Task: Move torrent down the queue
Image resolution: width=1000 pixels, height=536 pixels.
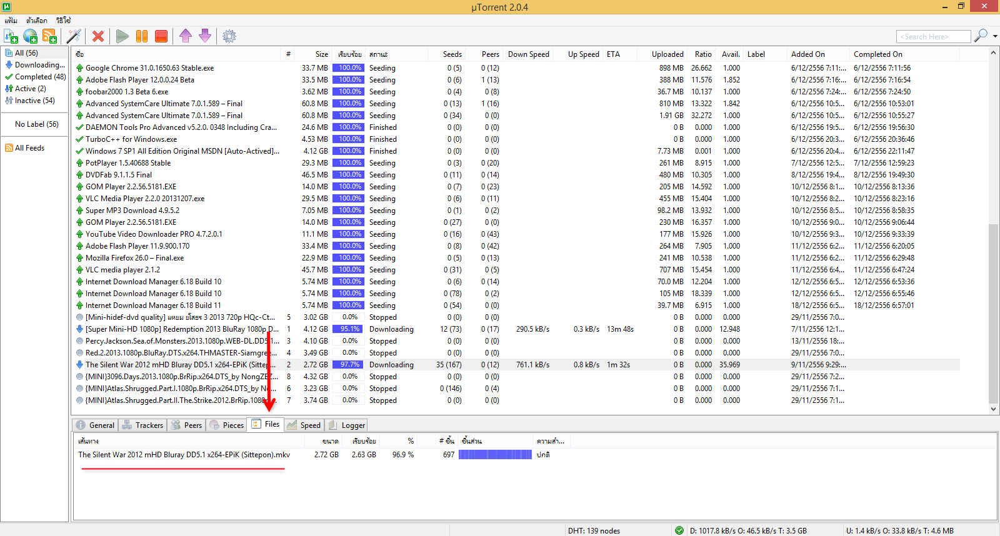Action: (205, 36)
